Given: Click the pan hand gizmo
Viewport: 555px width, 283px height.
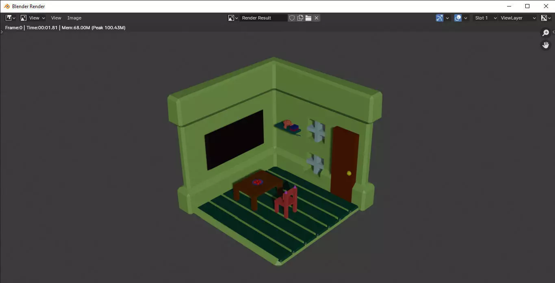Looking at the screenshot, I should click(546, 45).
